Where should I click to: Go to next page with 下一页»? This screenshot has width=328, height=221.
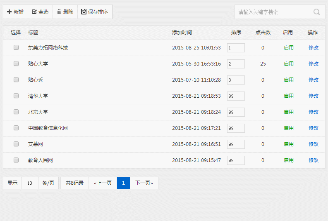(144, 183)
